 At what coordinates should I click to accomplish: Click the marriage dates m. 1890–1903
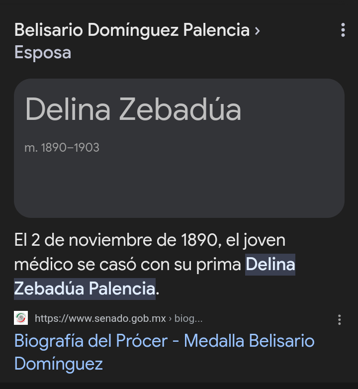coord(62,148)
